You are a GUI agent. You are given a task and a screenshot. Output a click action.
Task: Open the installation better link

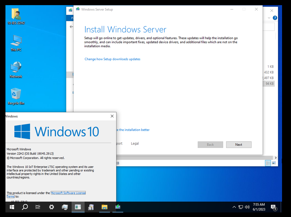[133, 130]
